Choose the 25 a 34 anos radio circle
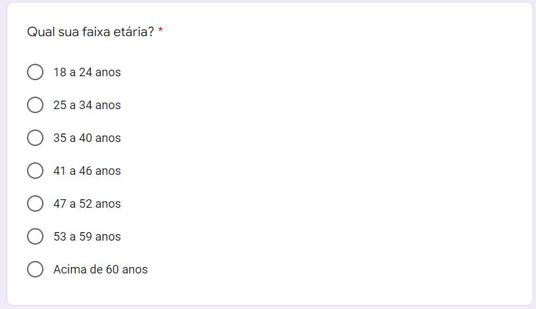Viewport: 536px width, 309px height. [x=36, y=105]
